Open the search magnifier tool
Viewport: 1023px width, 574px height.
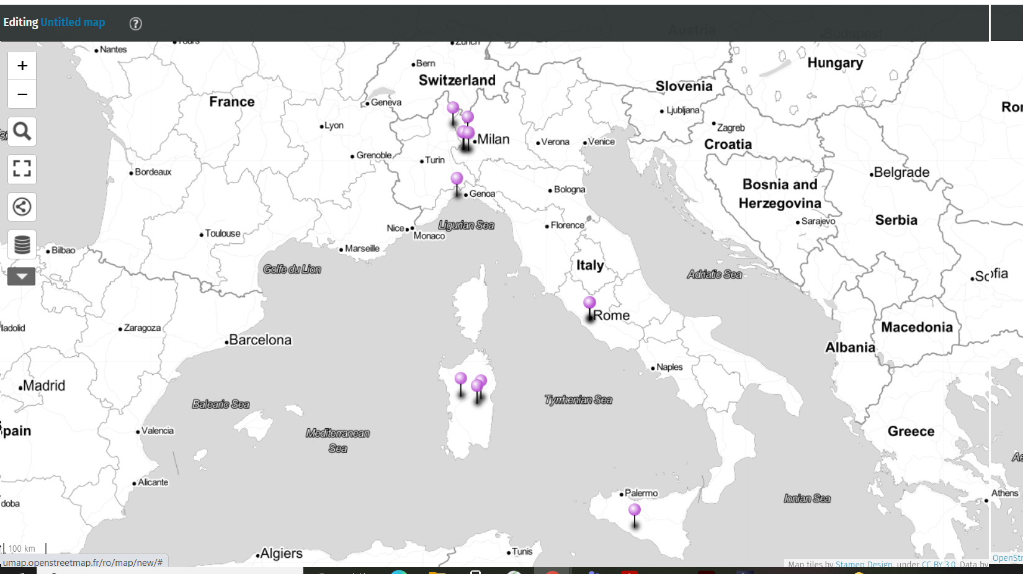[x=22, y=131]
